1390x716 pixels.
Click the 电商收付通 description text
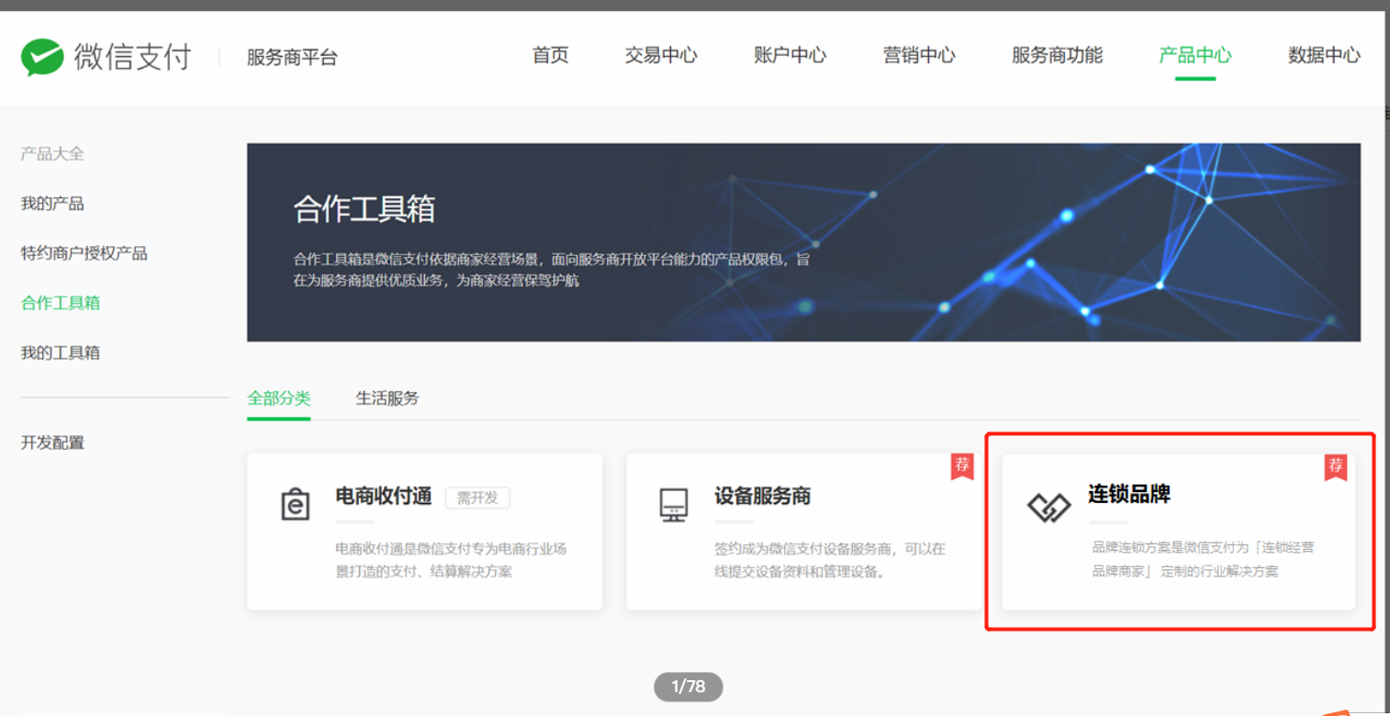451,560
